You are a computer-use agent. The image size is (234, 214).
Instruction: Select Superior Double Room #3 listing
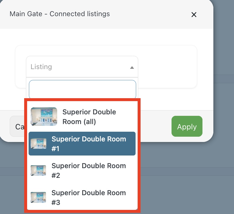click(89, 198)
